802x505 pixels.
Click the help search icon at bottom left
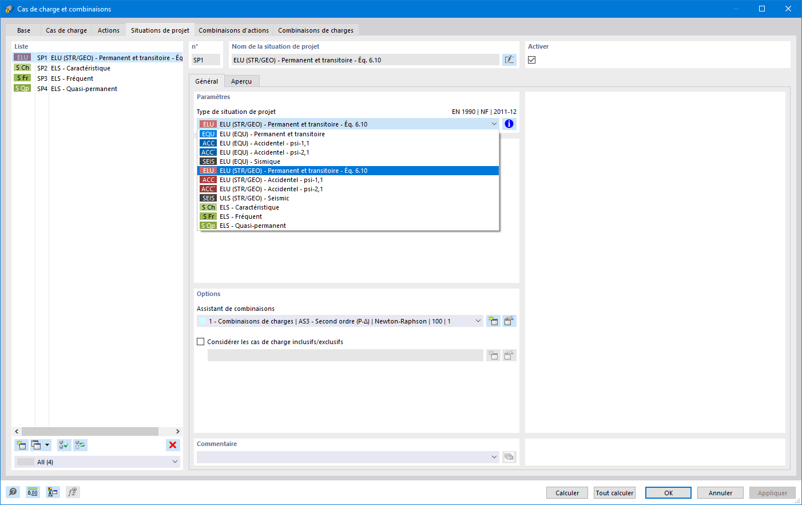tap(13, 492)
